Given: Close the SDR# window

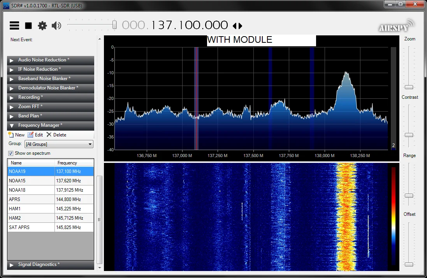Looking at the screenshot, I should click(x=415, y=4).
